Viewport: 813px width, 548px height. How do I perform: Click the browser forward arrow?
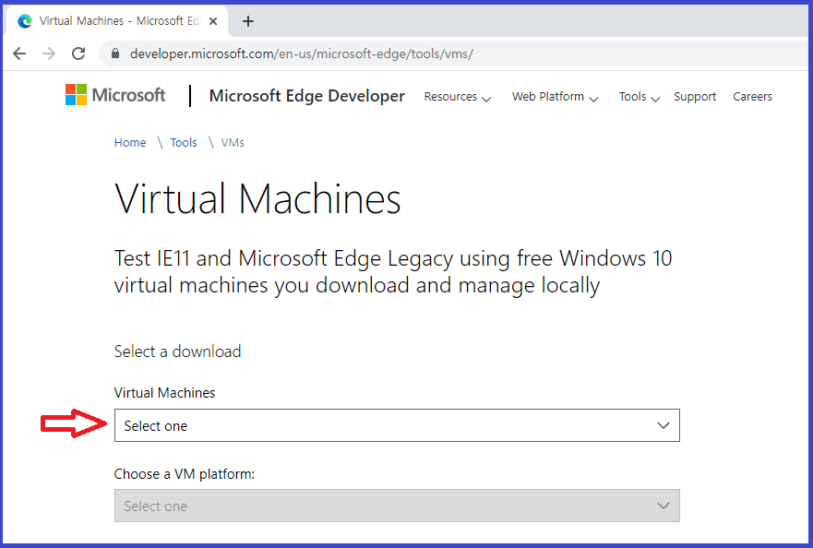point(49,54)
